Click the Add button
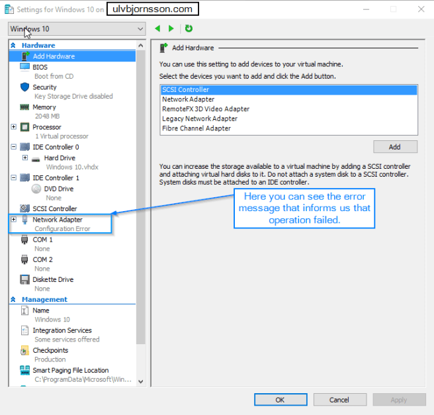 point(395,147)
